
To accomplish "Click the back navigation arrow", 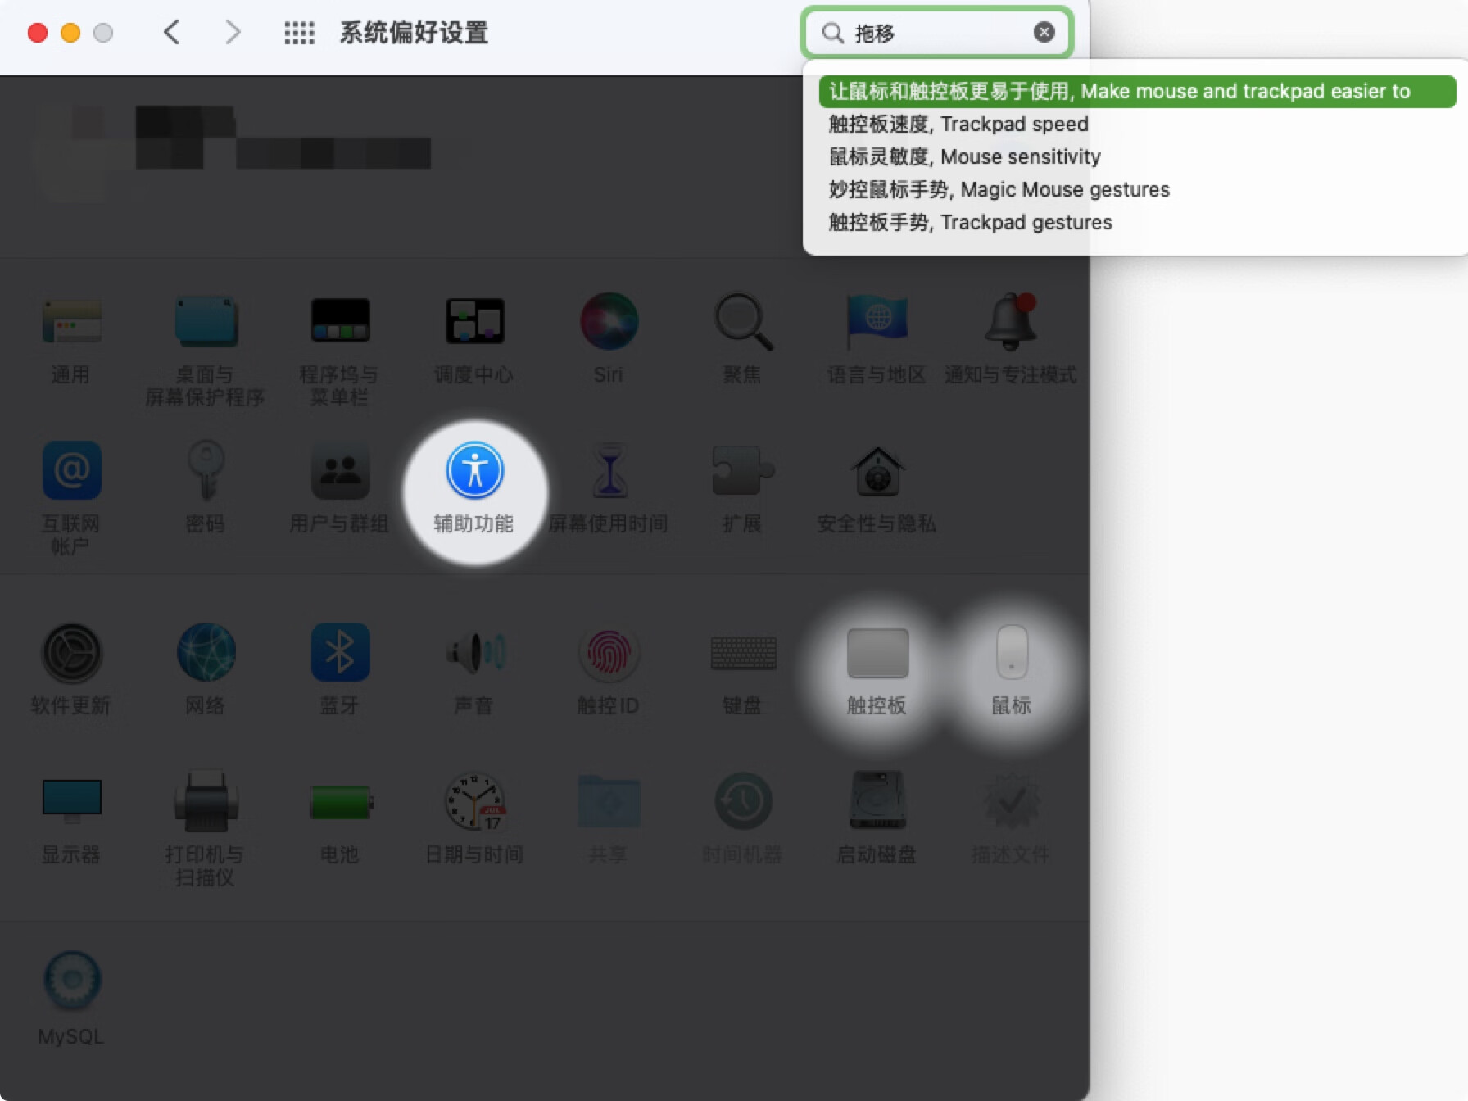I will (171, 33).
